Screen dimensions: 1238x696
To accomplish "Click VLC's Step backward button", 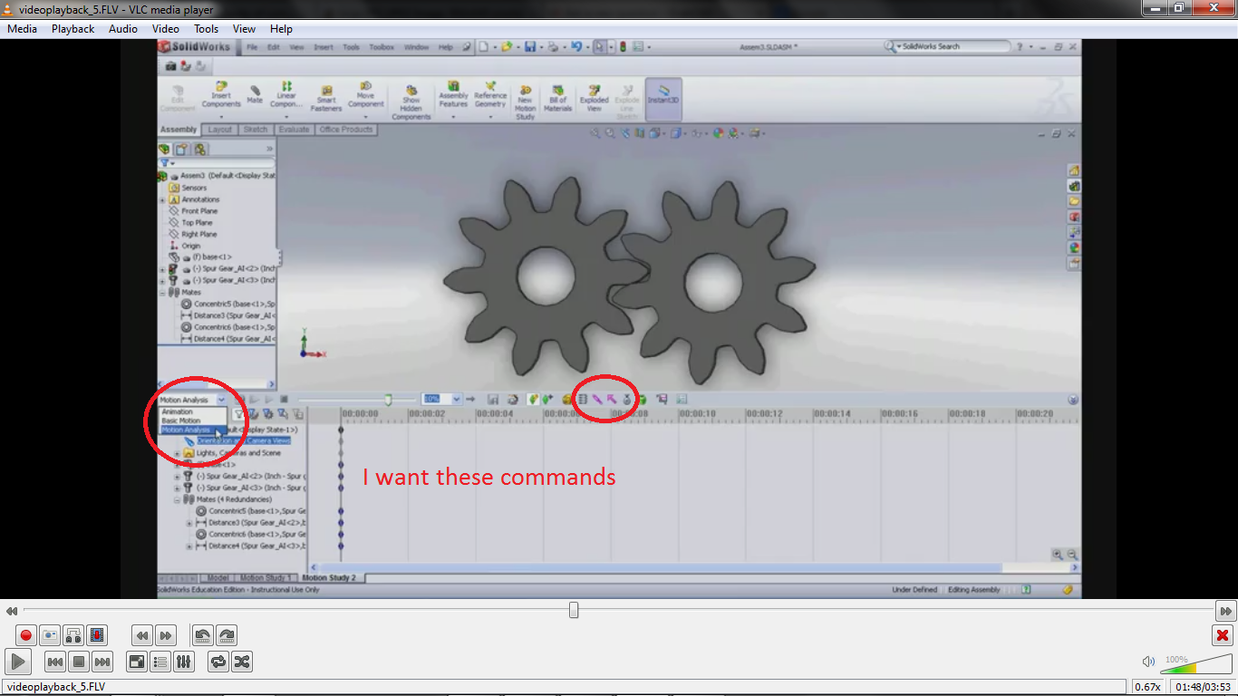I will (203, 635).
